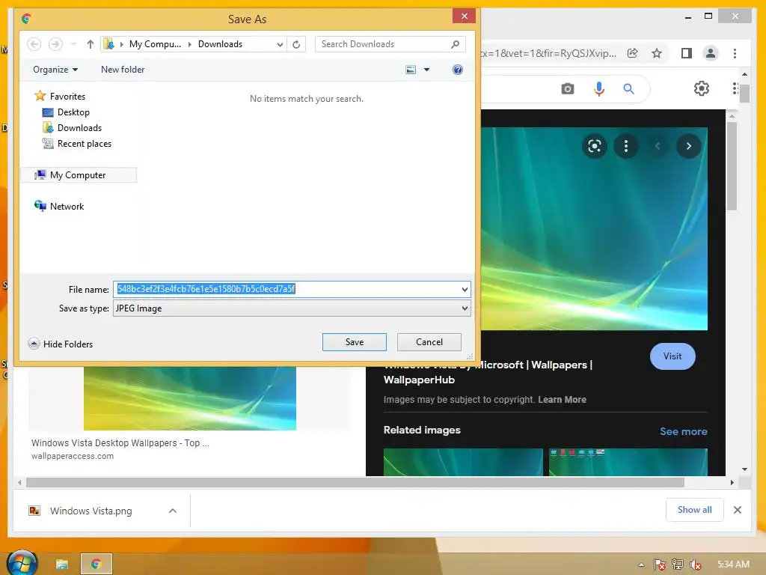The height and width of the screenshot is (575, 766).
Task: Open the Save as type combo box
Action: [292, 308]
